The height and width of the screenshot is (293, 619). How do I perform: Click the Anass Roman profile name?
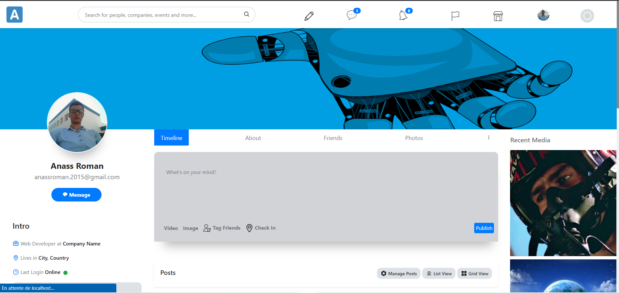[77, 166]
